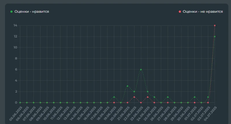Select the green point at 1 on 19.06.2025
This screenshot has width=231, height=124.
pyautogui.click(x=114, y=97)
